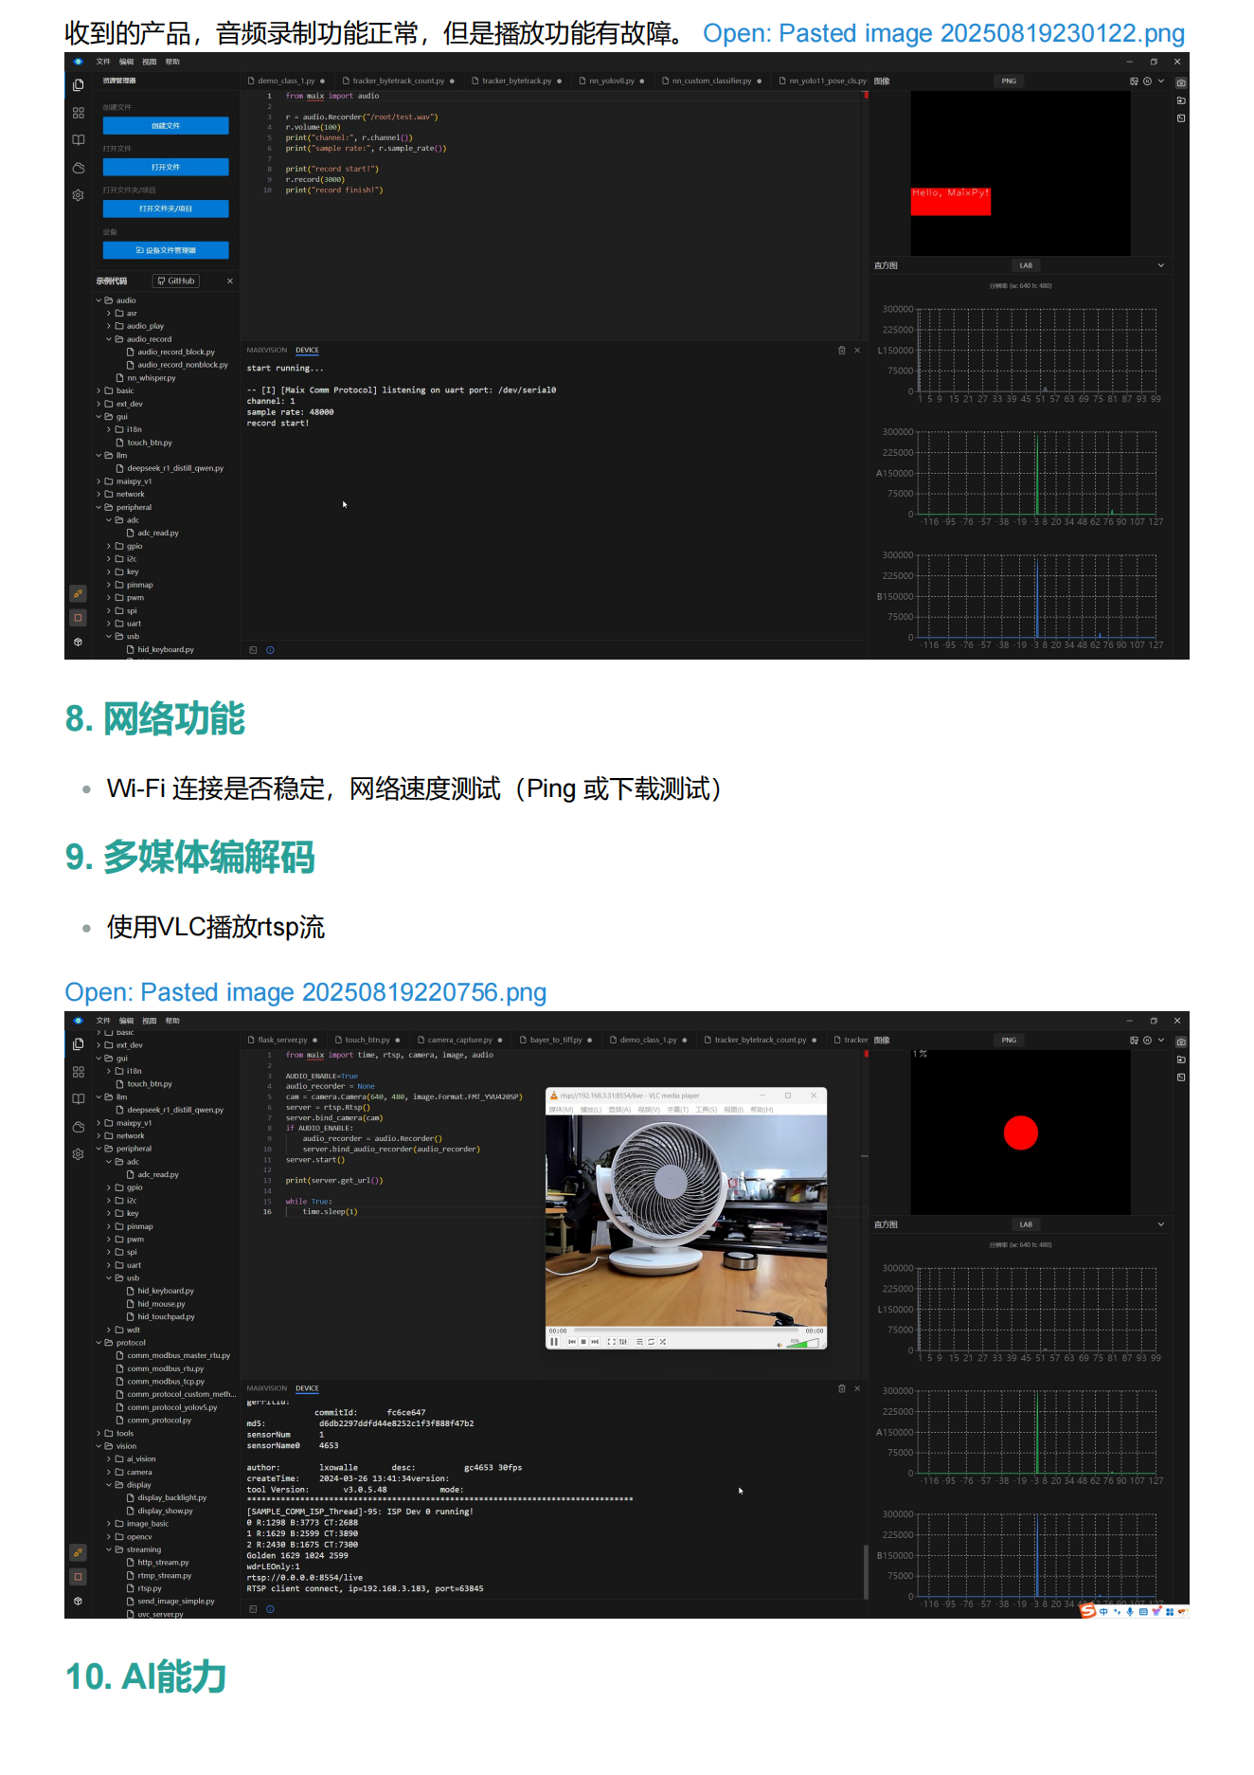The image size is (1254, 1775).
Task: Click the stop icon in first screenshot's sidebar
Action: tap(79, 618)
